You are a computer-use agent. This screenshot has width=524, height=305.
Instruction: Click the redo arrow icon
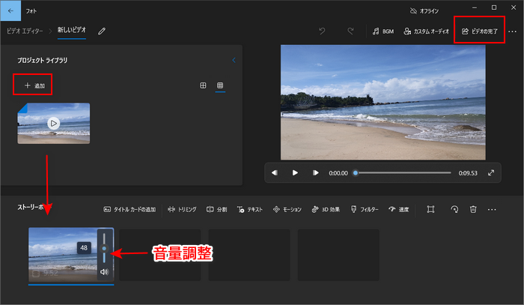pyautogui.click(x=350, y=31)
